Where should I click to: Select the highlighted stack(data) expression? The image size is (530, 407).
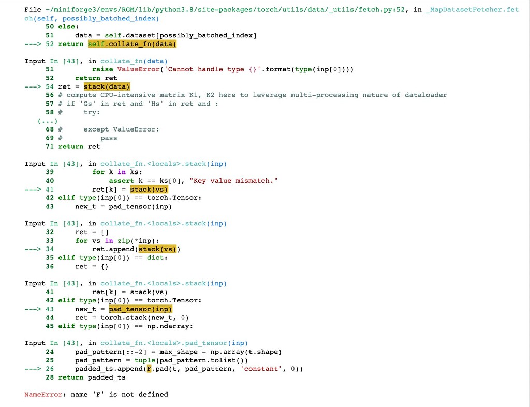point(107,86)
